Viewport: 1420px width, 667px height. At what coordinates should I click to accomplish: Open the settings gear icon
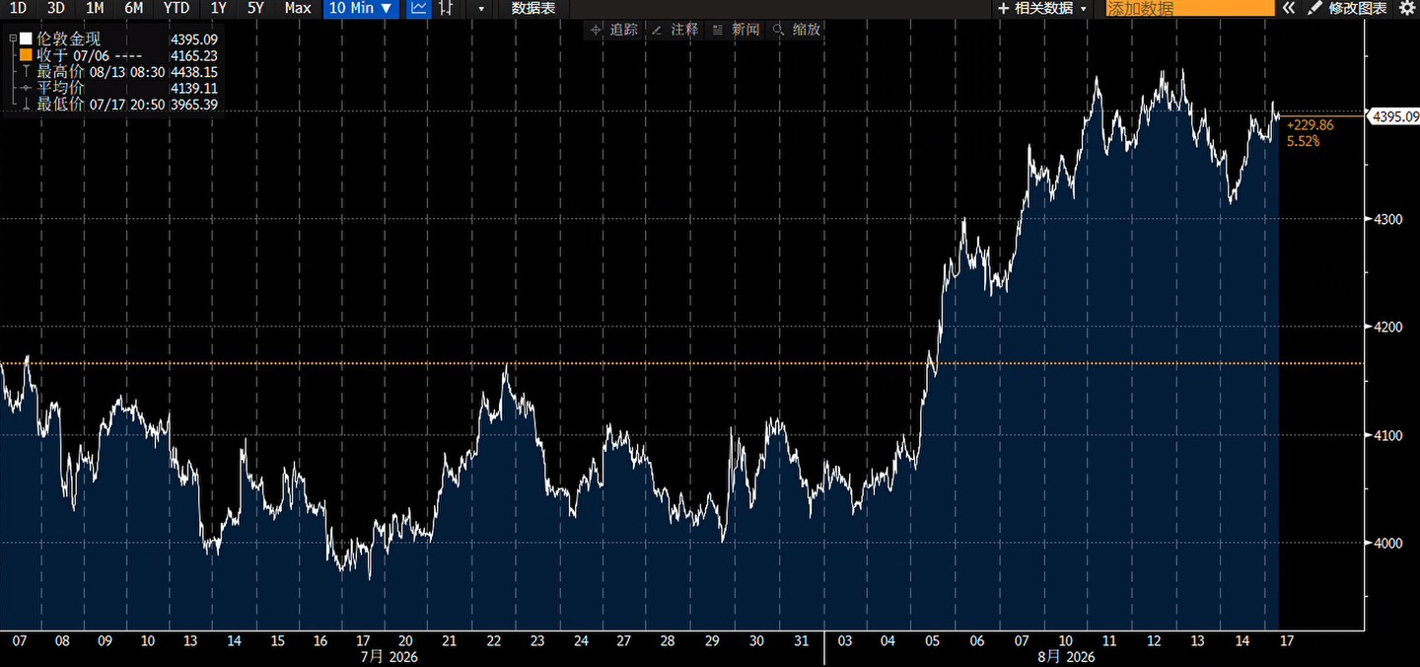coord(1407,8)
